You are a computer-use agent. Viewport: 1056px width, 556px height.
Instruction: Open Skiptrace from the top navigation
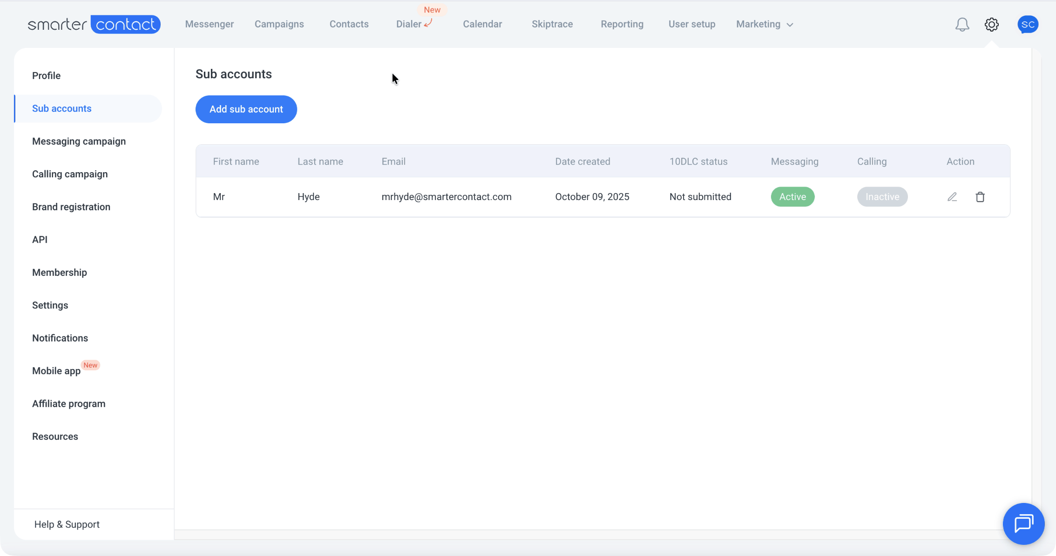click(552, 24)
